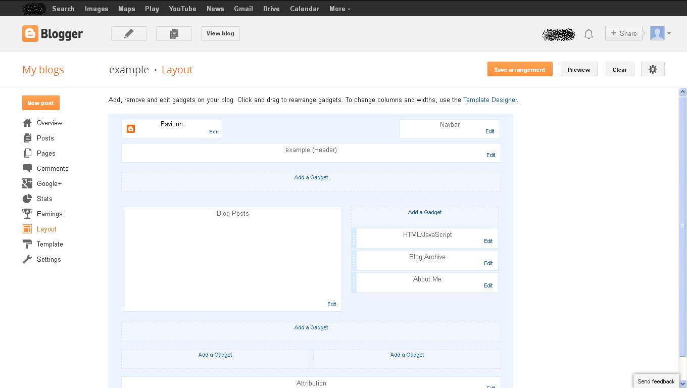Edit the example (Header) gadget
Screen dimensions: 687x388
(x=490, y=155)
